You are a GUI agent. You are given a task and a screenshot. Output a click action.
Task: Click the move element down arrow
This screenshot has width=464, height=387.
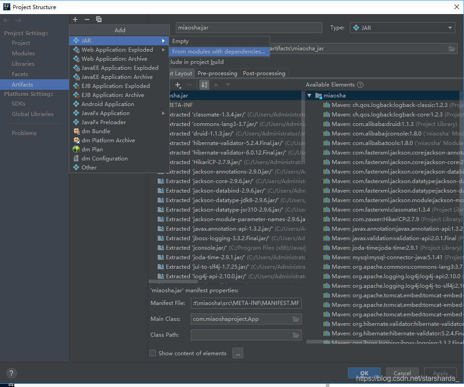click(x=227, y=85)
